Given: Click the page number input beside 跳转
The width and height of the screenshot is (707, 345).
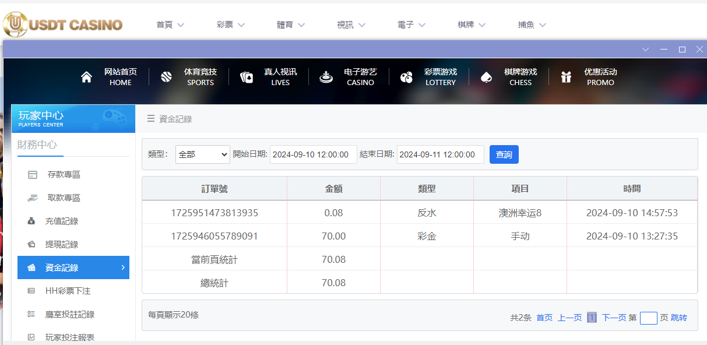Looking at the screenshot, I should [648, 317].
